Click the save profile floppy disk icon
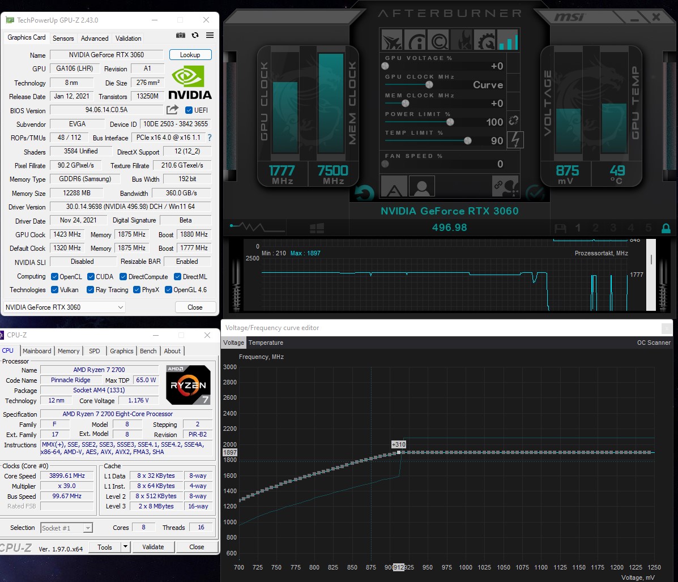 click(560, 228)
